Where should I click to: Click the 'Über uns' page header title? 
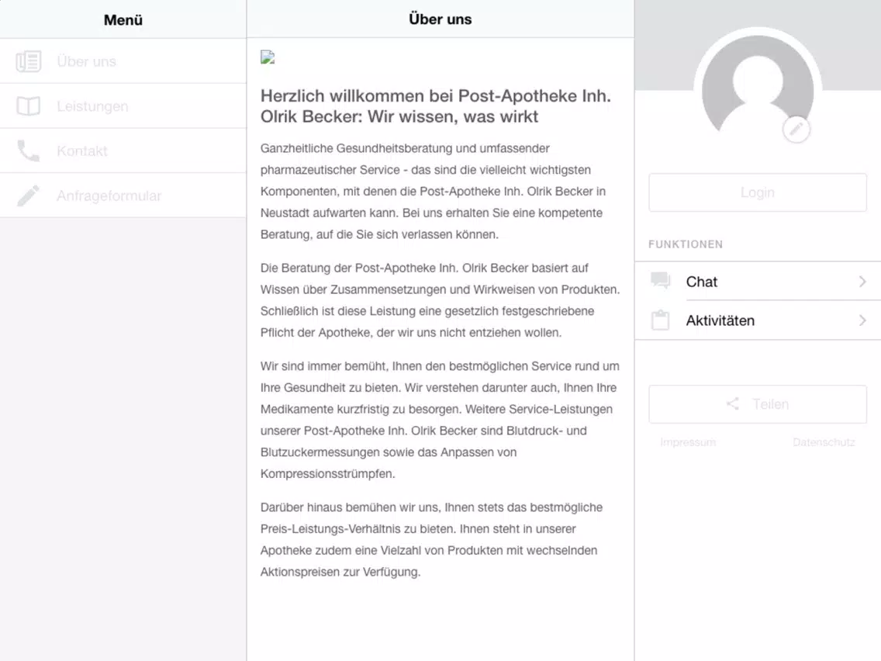pyautogui.click(x=440, y=19)
